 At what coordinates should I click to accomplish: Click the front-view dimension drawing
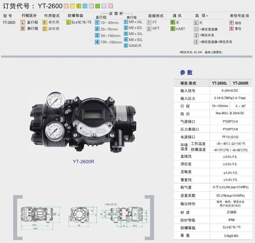(x=40, y=218)
